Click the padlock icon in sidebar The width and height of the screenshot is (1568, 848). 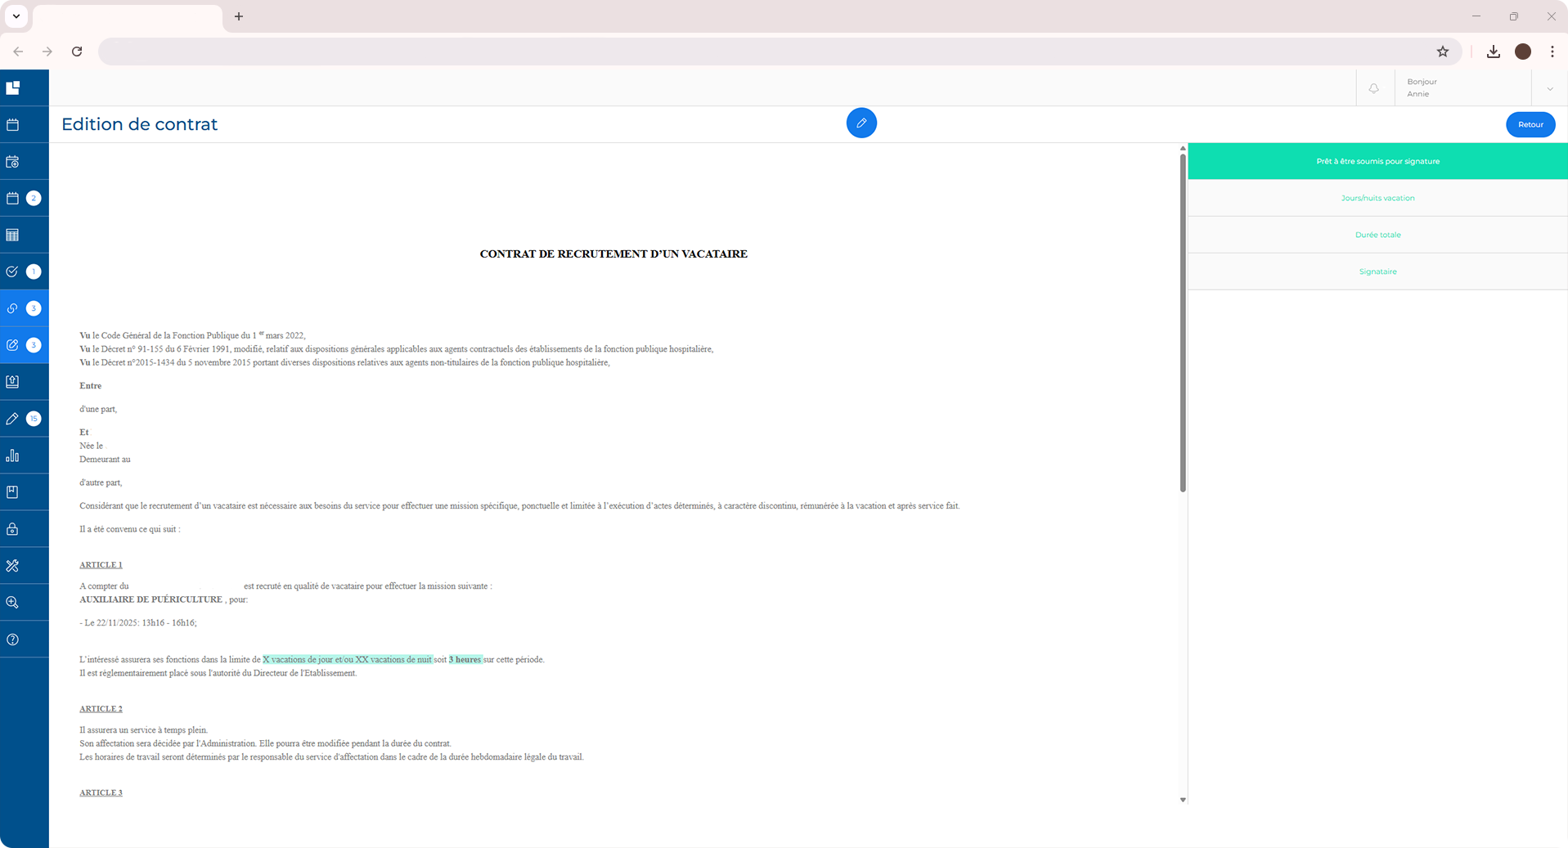click(x=13, y=529)
